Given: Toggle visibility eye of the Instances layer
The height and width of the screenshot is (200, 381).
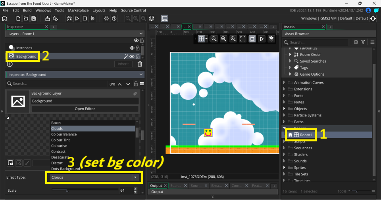Looking at the screenshot, I should pos(136,48).
